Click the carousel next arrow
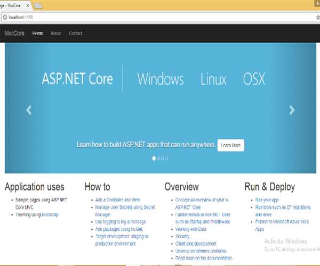This screenshot has height=266, width=320. click(292, 110)
